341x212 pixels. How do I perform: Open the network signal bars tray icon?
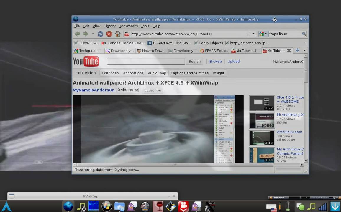322,207
